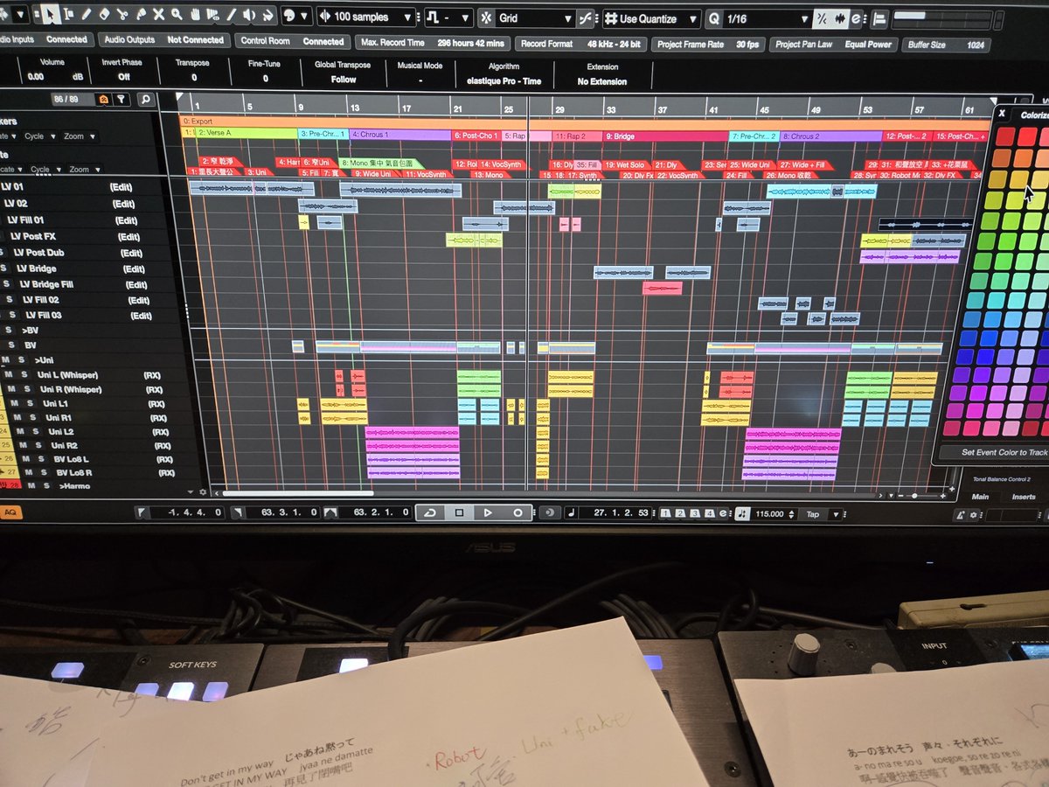Click the Adjust Fades to Range icon
Screen dimensions: 1049x787
click(x=879, y=18)
